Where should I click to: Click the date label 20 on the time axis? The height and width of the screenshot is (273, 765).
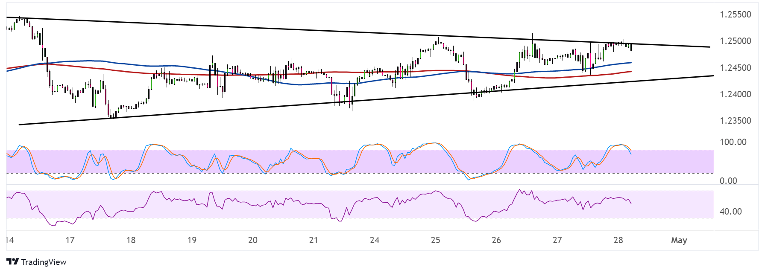[x=253, y=240]
